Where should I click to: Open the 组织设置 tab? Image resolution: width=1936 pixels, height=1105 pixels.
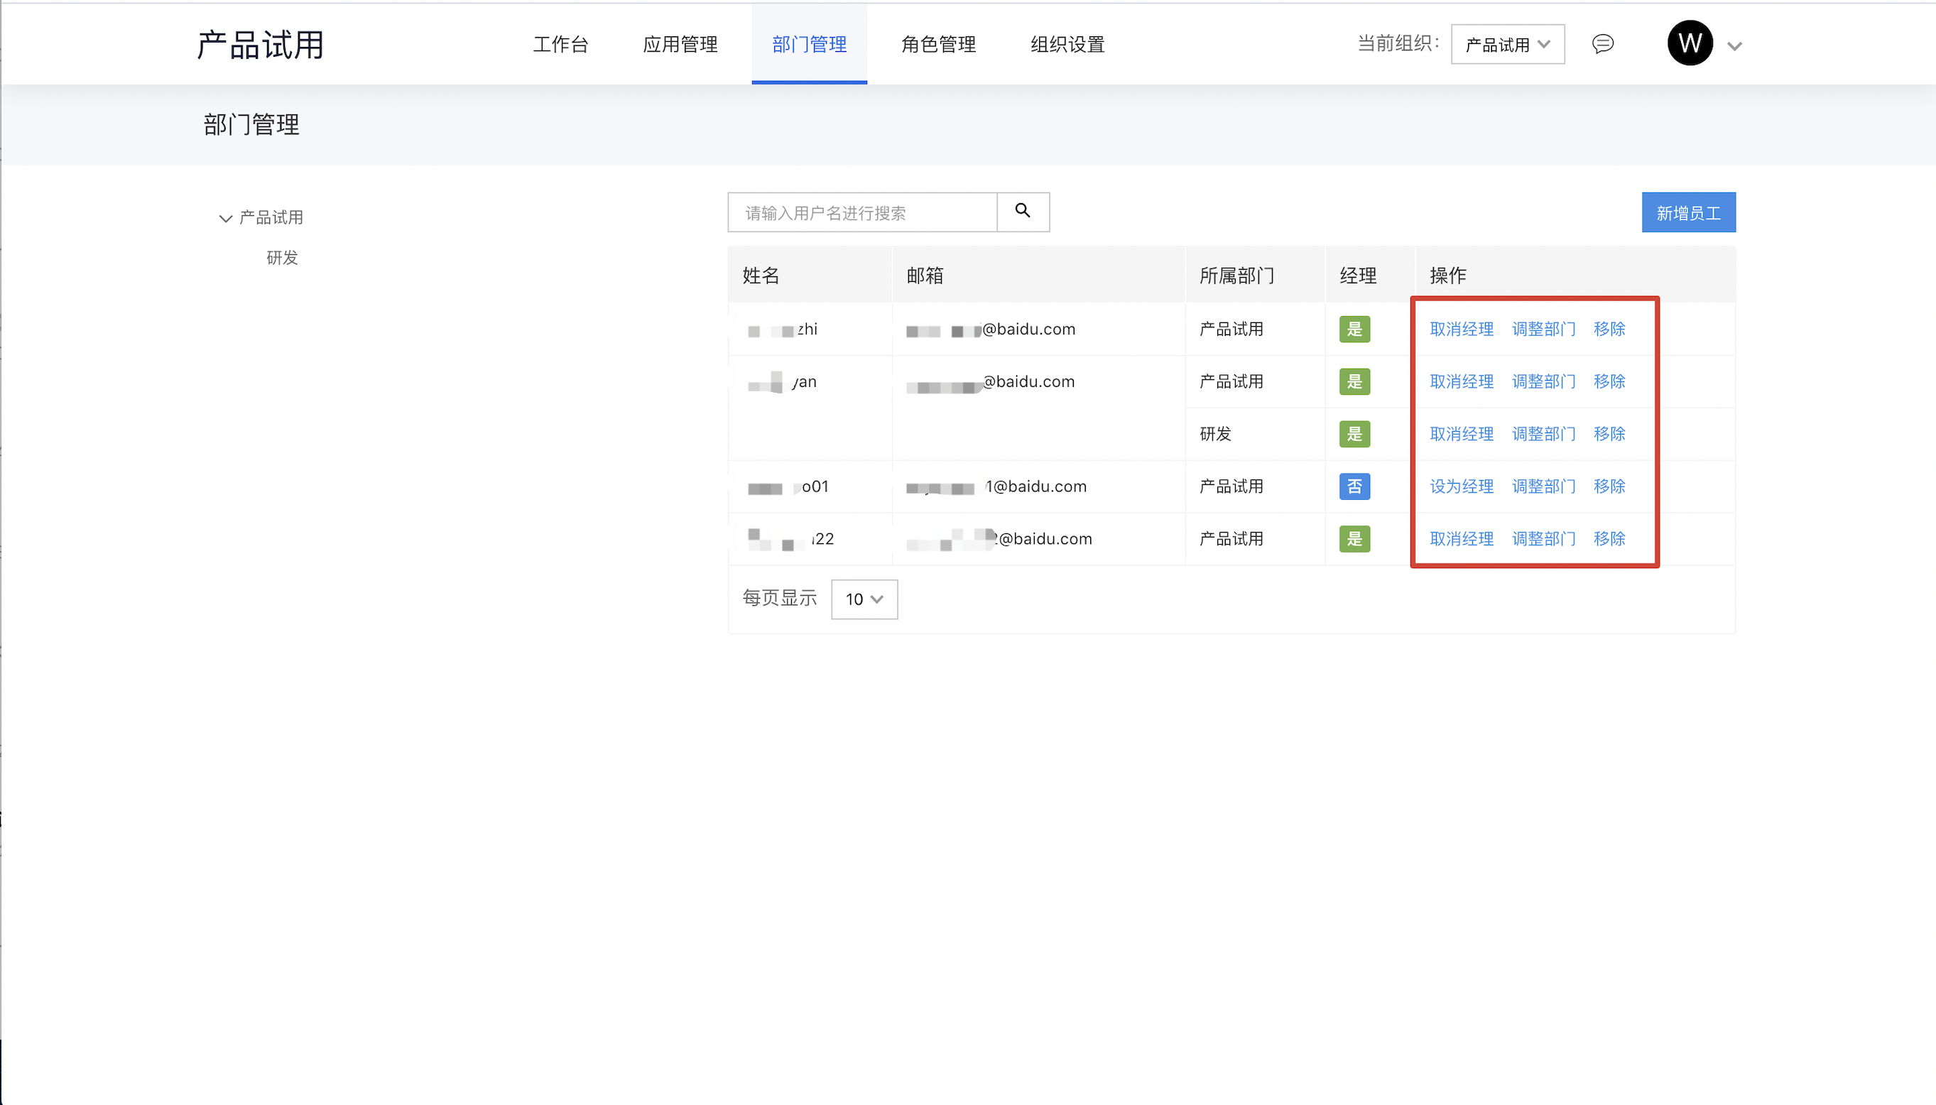(x=1067, y=45)
